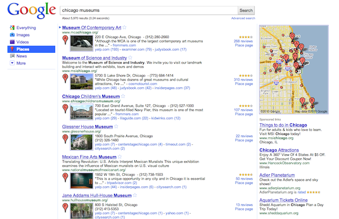Open Museum Of Contemporary Art title link
339x219 pixels.
coord(91,27)
